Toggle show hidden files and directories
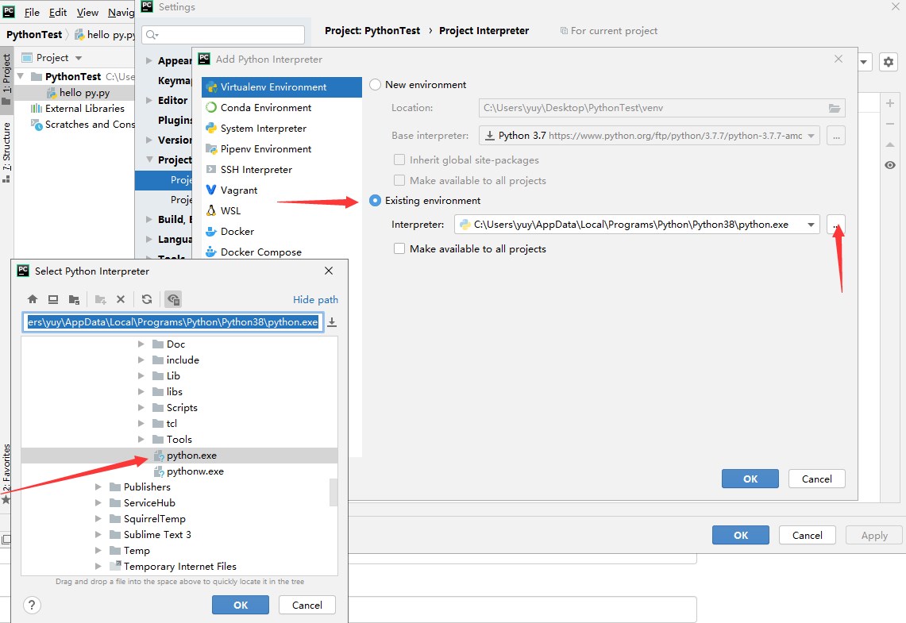Viewport: 906px width, 623px height. click(x=173, y=299)
